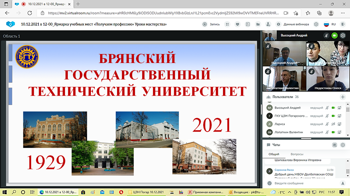
Task: Open text formatting A icon in chat input
Action: [342, 183]
